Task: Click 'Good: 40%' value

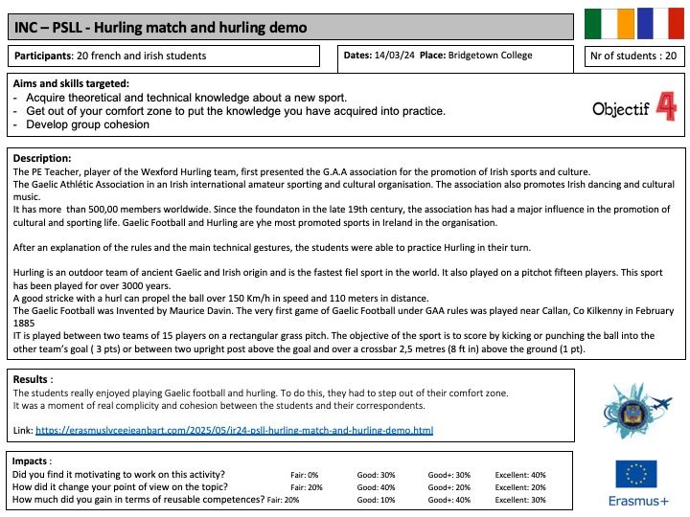Action: coord(376,487)
